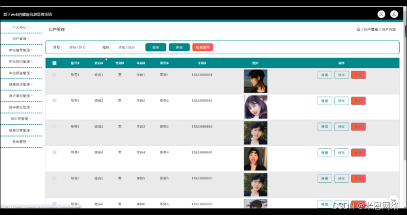Delete 账号1 with red 删除 button

(x=359, y=75)
